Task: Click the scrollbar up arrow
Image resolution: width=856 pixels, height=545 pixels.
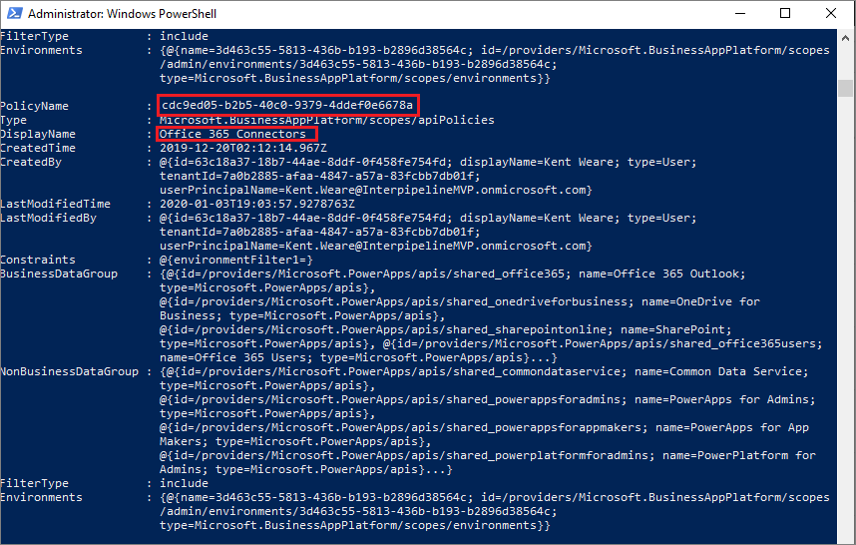Action: pos(846,38)
